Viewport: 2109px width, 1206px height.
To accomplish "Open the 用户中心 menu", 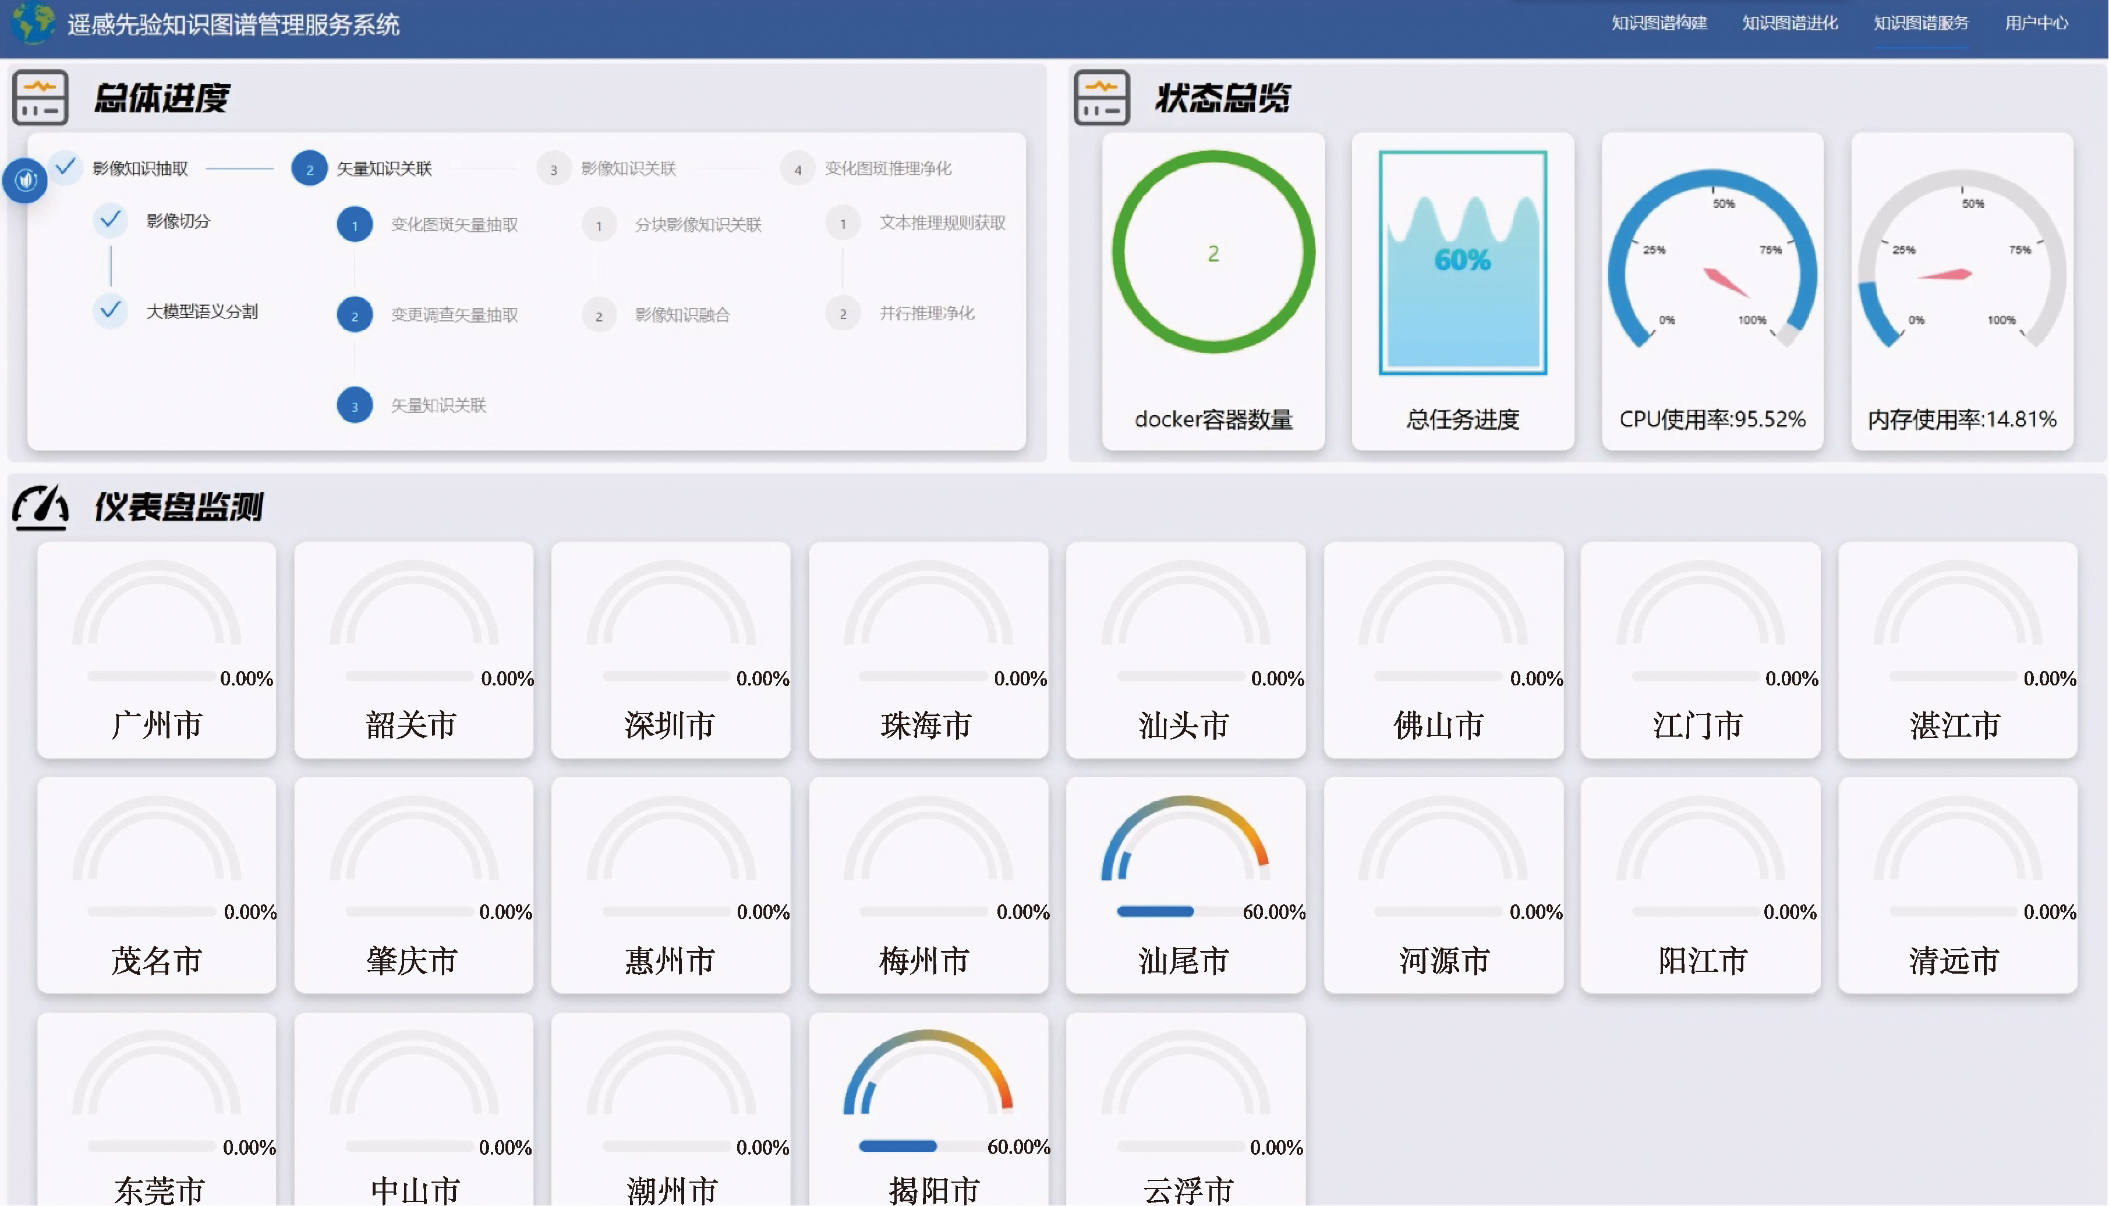I will (2036, 23).
